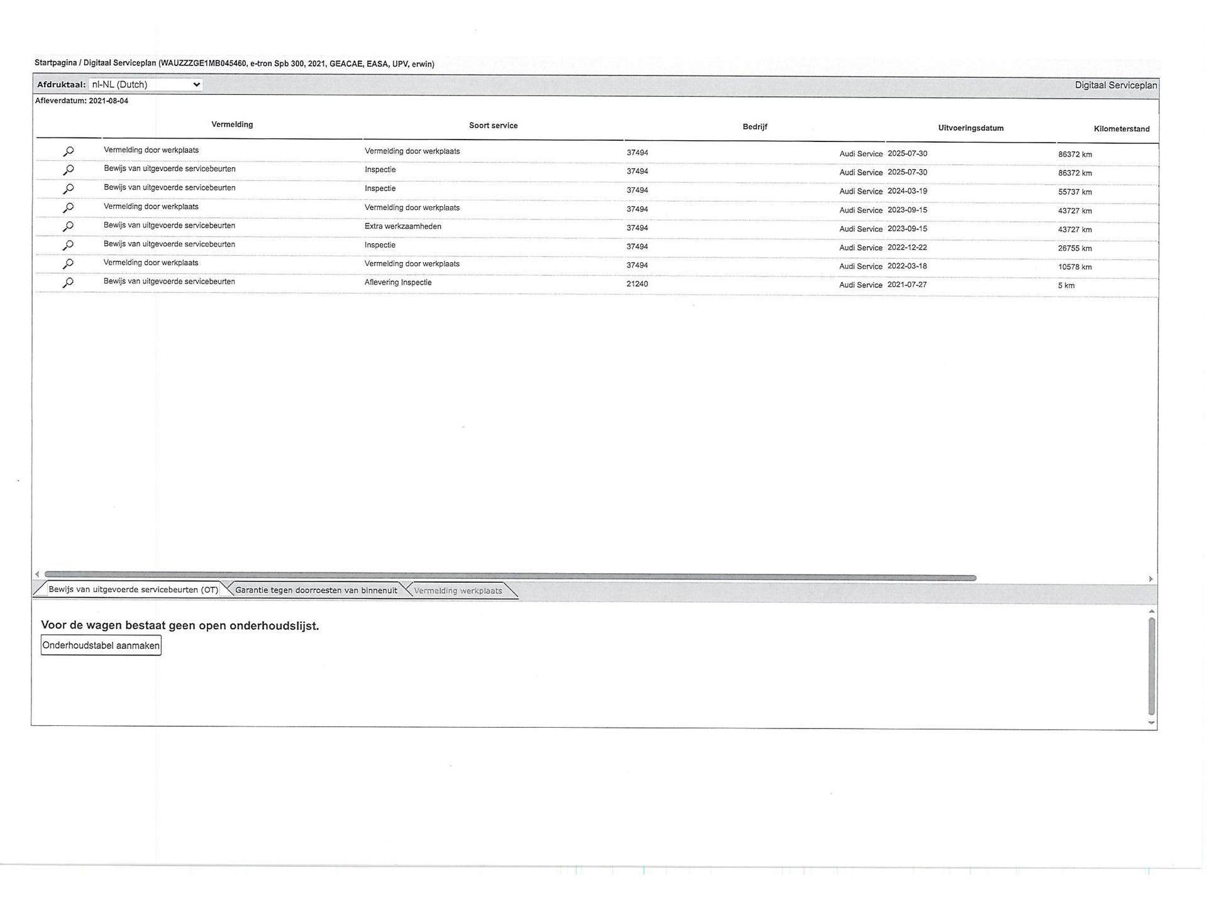
Task: Open magnifier for 2023-09-15 Vermelding door werkplaats row
Action: click(68, 208)
